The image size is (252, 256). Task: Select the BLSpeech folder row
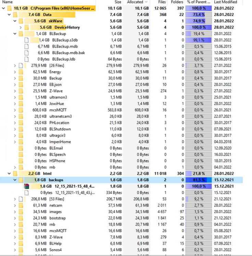pos(121,154)
